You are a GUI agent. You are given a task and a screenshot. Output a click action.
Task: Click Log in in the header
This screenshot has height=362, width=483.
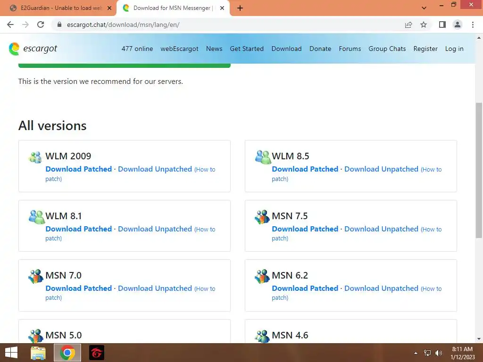pyautogui.click(x=454, y=49)
